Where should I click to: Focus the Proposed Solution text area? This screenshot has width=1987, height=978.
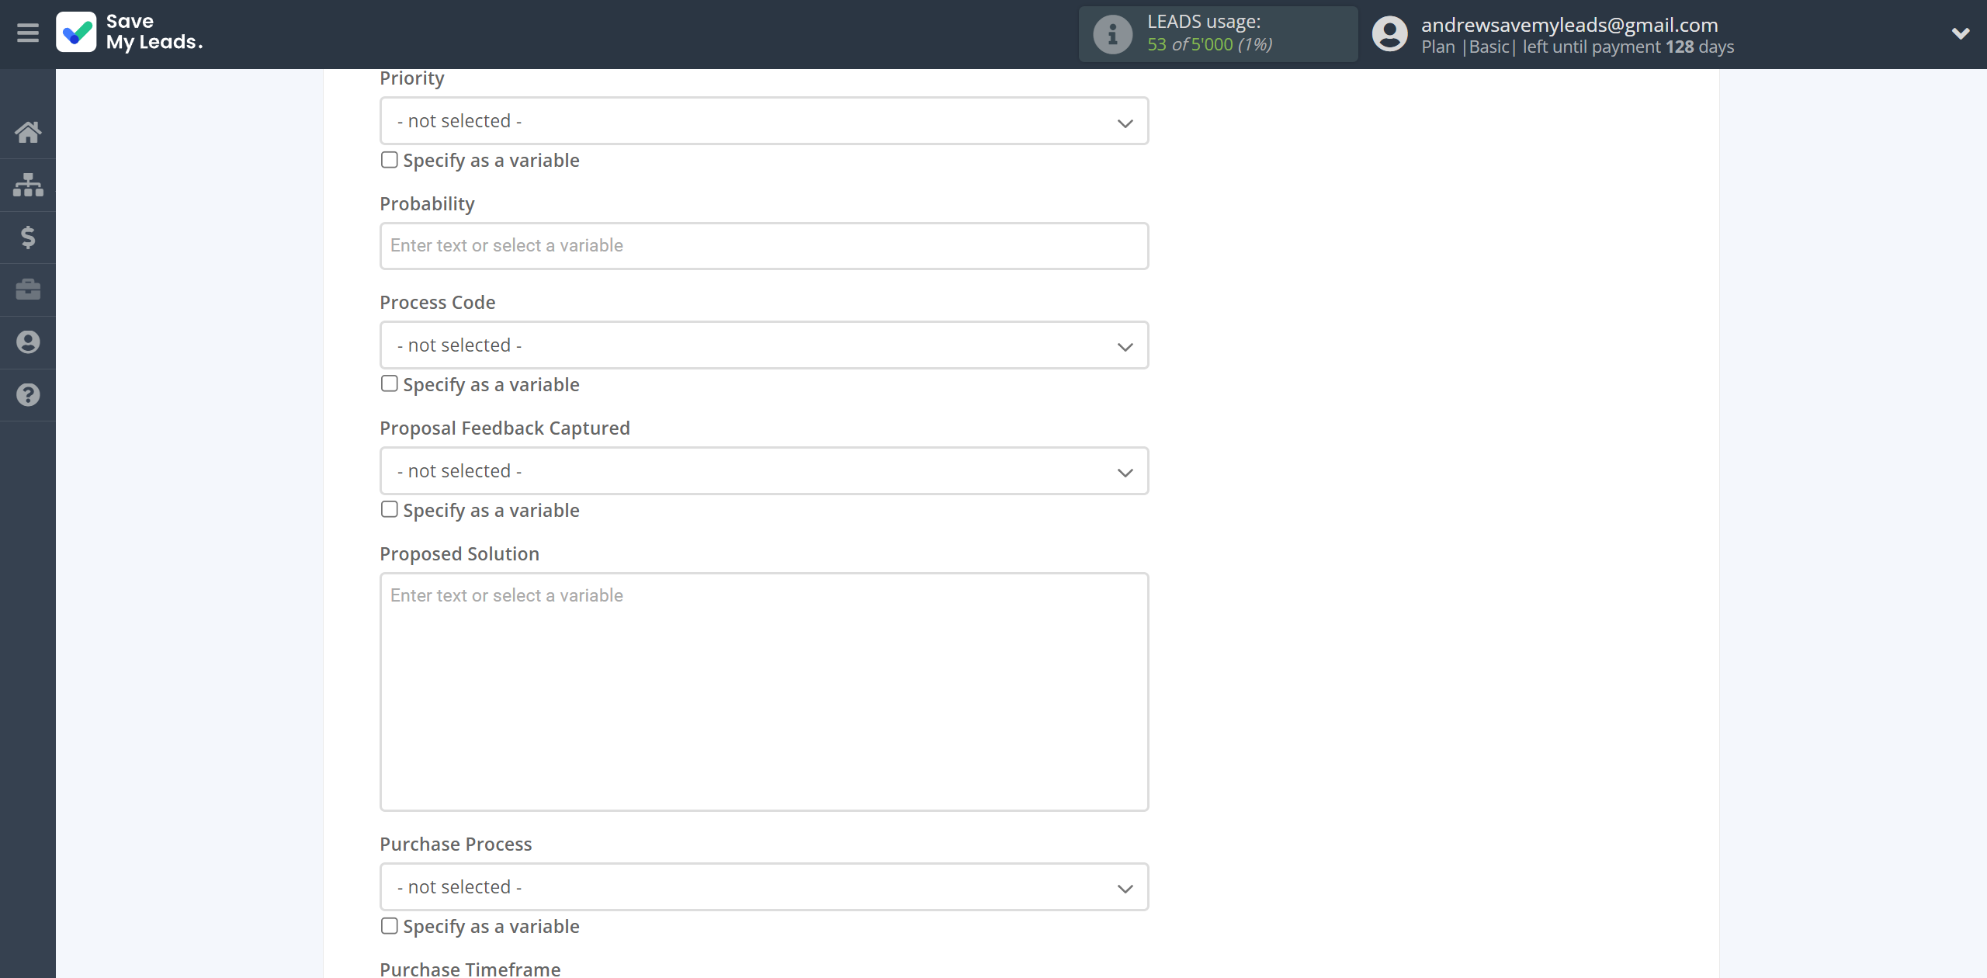764,692
